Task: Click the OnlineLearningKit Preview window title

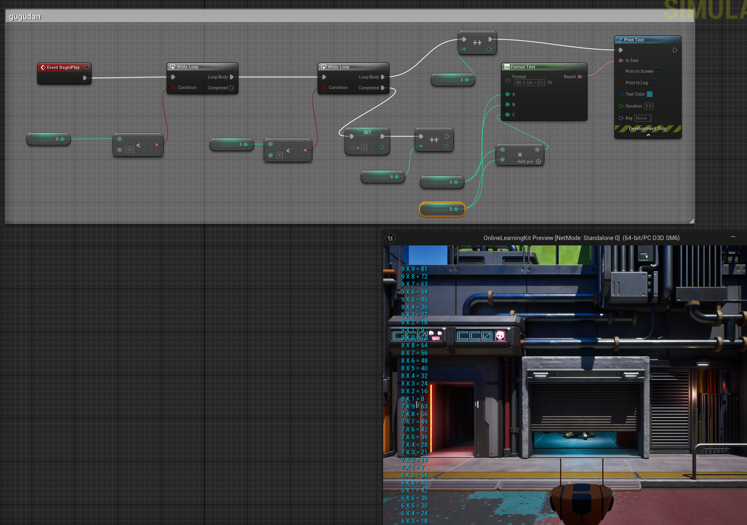Action: tap(581, 238)
